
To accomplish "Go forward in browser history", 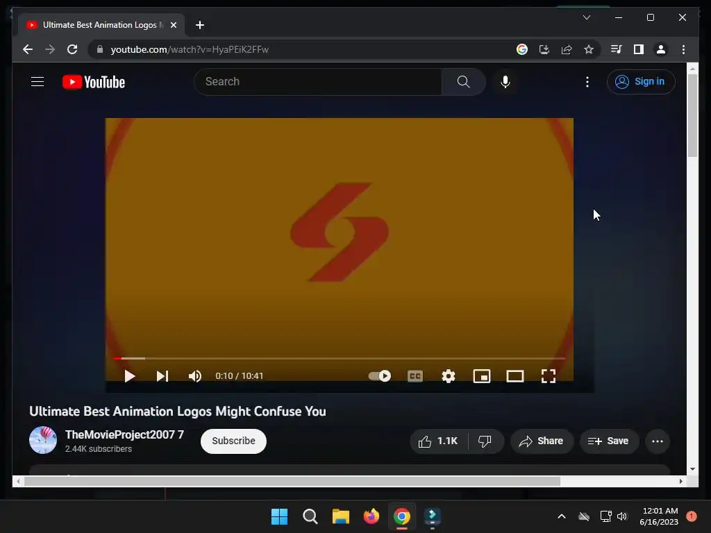I will tap(50, 49).
